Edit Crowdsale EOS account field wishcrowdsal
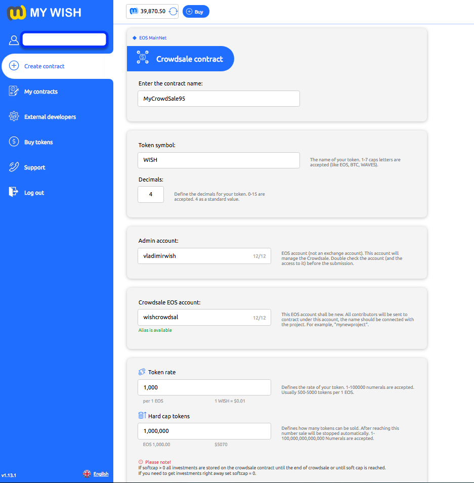474x483 pixels. tap(204, 317)
